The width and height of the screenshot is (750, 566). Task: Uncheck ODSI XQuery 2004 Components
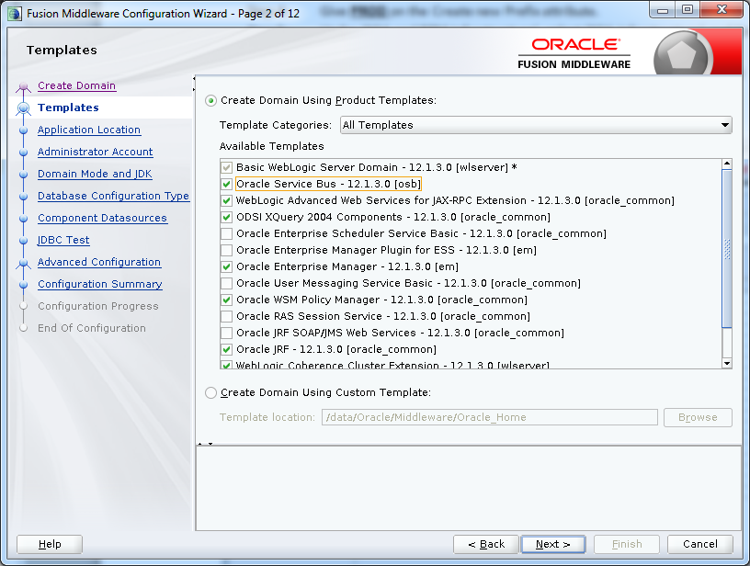[x=227, y=217]
